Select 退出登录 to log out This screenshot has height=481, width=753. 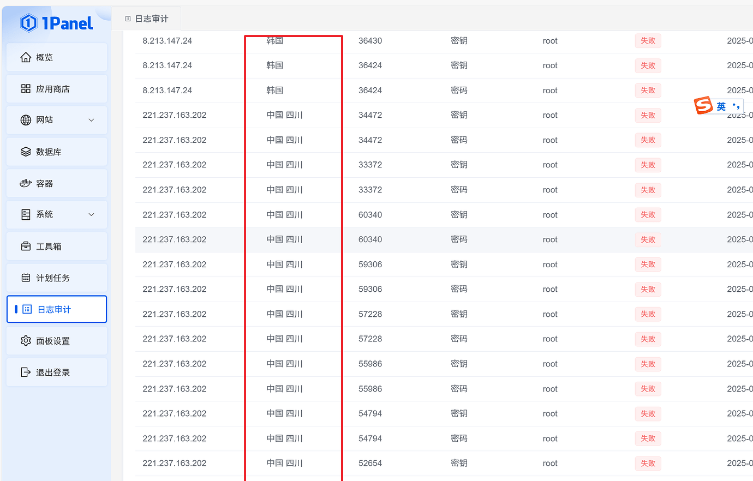pos(57,372)
